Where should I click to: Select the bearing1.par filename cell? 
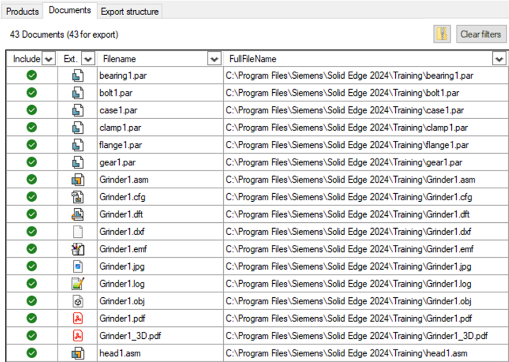(160, 76)
